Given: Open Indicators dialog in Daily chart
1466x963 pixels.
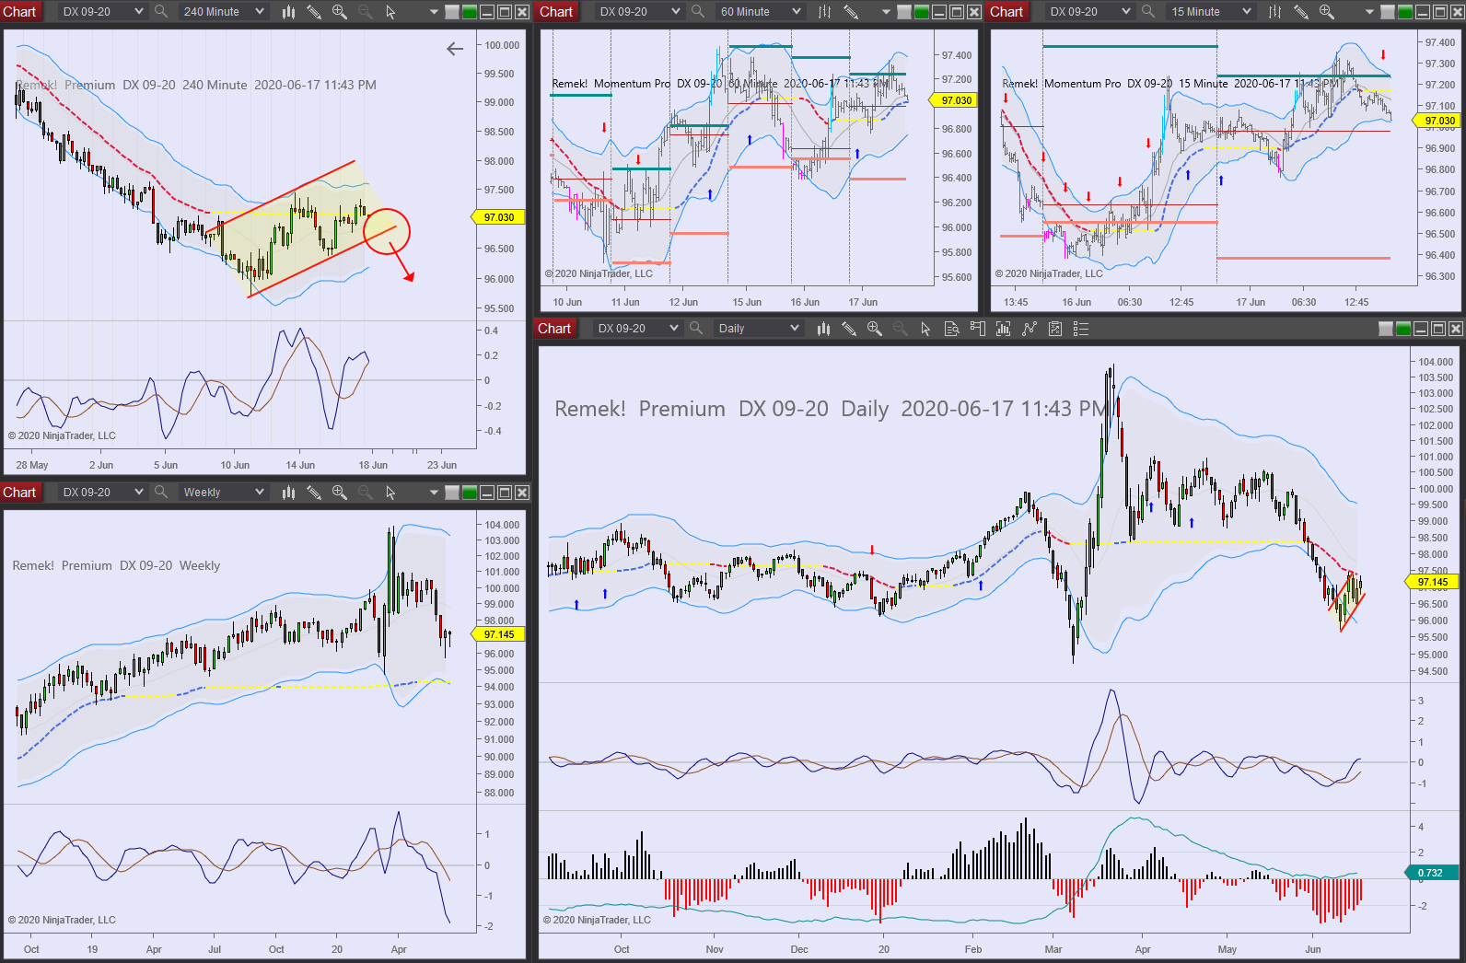Looking at the screenshot, I should click(x=1029, y=329).
